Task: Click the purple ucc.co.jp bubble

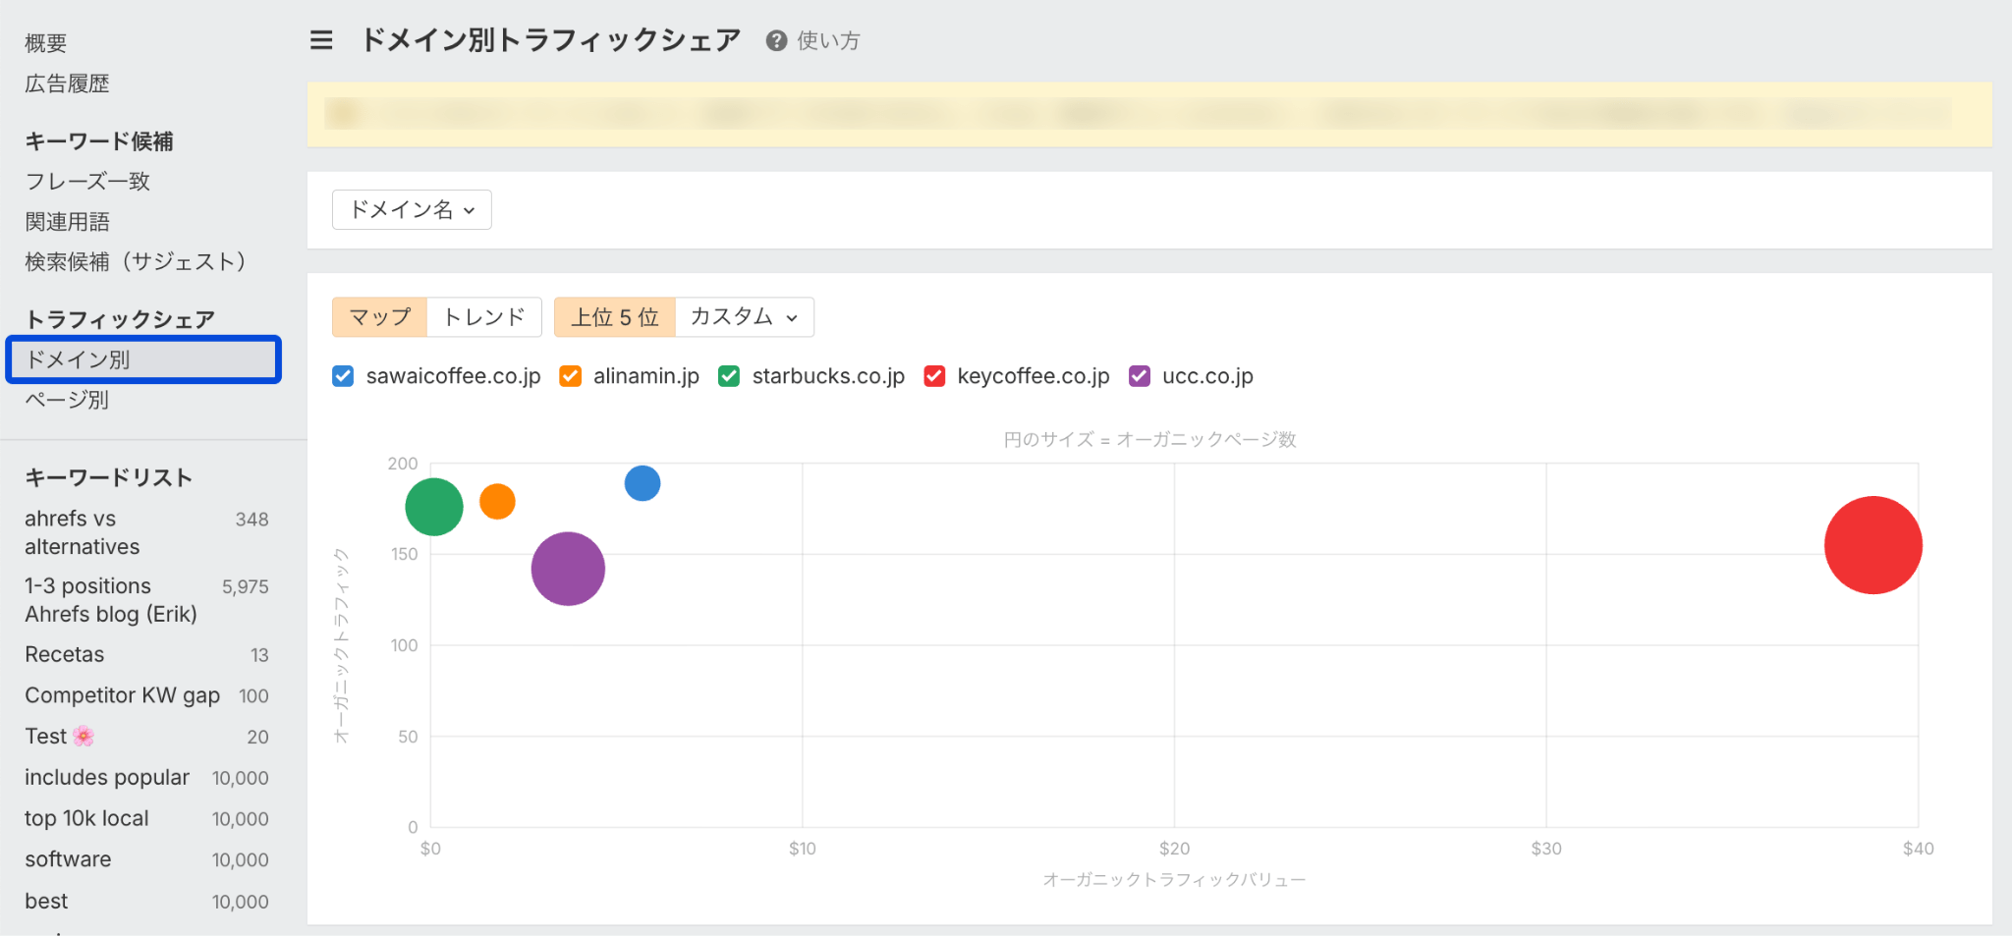Action: [x=568, y=569]
